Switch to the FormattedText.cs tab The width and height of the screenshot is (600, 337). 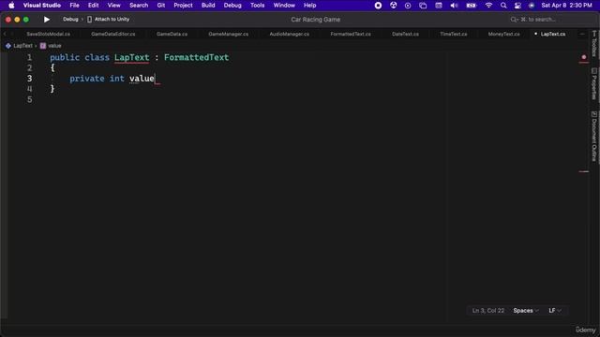click(351, 34)
